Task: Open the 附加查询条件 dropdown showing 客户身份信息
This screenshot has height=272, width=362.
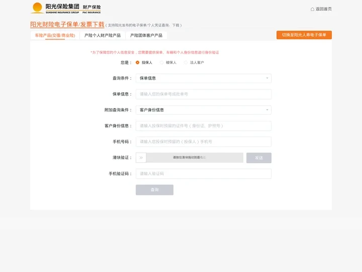Action: click(204, 110)
